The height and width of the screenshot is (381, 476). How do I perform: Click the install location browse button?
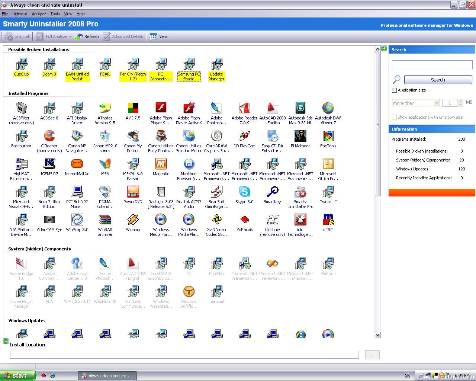point(372,355)
